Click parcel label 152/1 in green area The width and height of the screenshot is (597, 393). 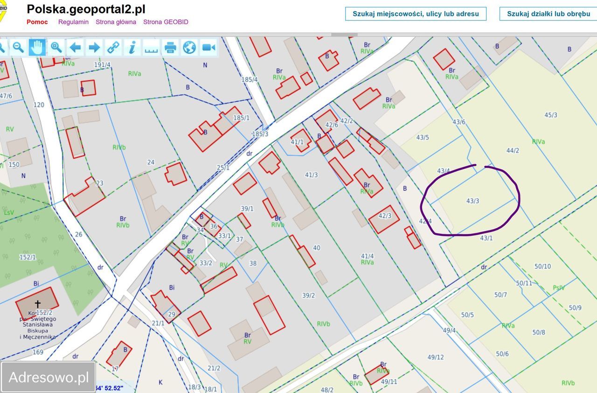click(x=28, y=257)
